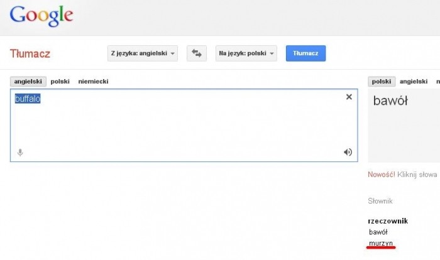Click the underlined dictionary entry murzyn
Screen dimensions: 440x260
tap(381, 242)
